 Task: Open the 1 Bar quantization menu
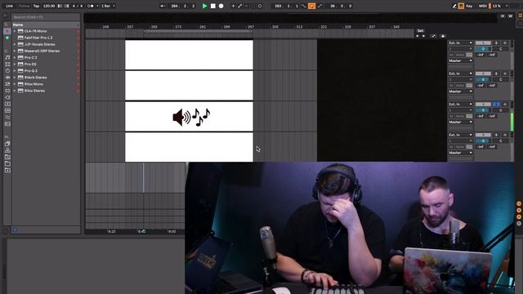(x=107, y=6)
